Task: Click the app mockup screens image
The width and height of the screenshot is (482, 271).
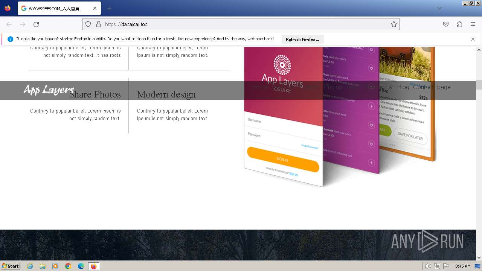Action: pyautogui.click(x=340, y=117)
